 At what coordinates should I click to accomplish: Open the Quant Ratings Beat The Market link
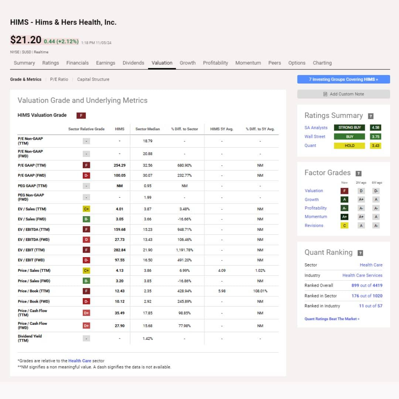tap(332, 319)
